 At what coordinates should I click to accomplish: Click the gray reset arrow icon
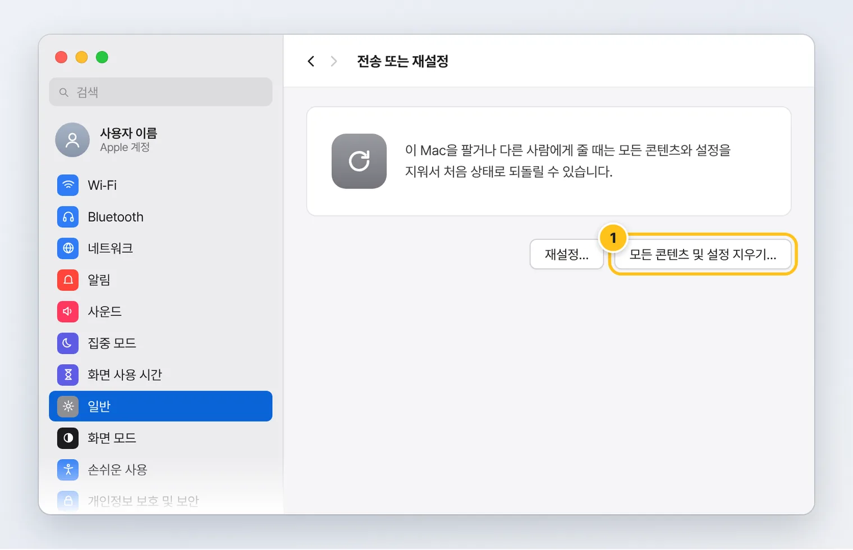click(x=359, y=161)
